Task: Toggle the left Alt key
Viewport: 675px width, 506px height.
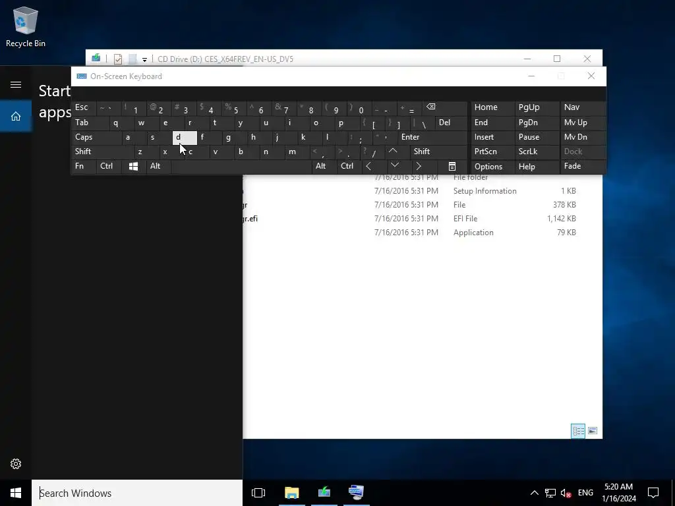Action: pyautogui.click(x=158, y=166)
